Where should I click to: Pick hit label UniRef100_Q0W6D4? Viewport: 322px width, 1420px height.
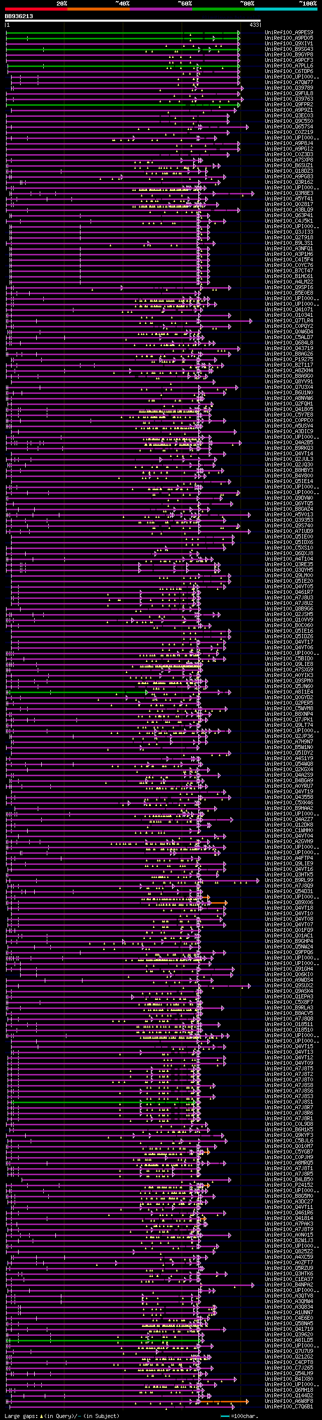(289, 332)
